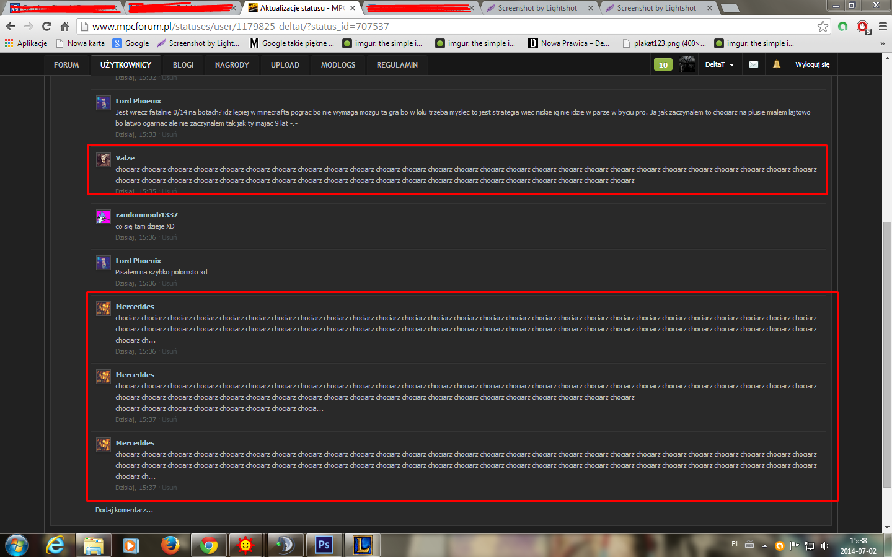Open Firefox from the taskbar

170,545
